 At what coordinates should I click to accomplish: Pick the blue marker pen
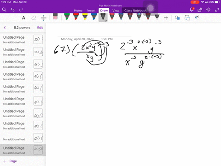click(94, 17)
